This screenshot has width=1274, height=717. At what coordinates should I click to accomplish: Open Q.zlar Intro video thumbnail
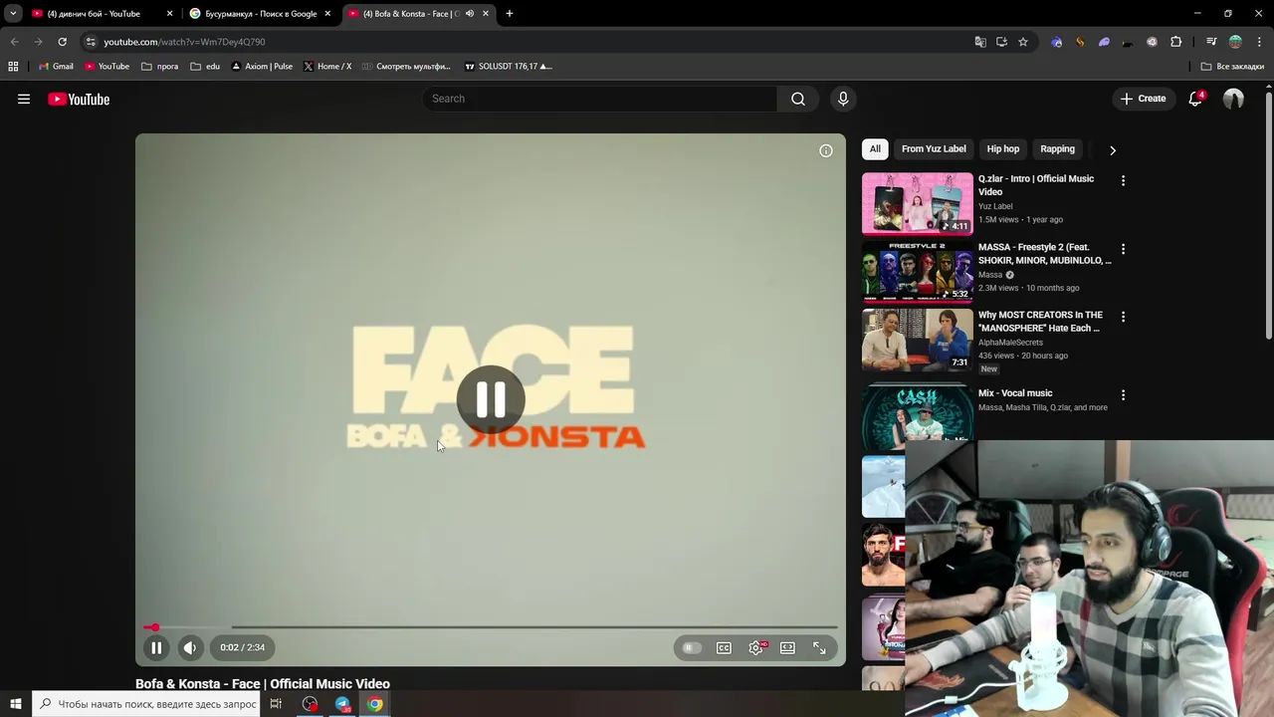tap(918, 203)
